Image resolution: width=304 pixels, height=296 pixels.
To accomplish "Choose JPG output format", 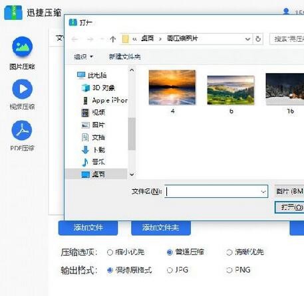I will click(178, 270).
